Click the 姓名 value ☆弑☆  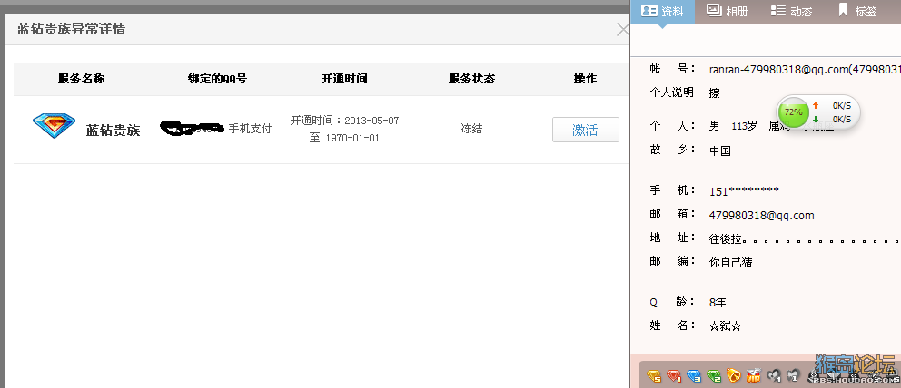[x=725, y=326]
